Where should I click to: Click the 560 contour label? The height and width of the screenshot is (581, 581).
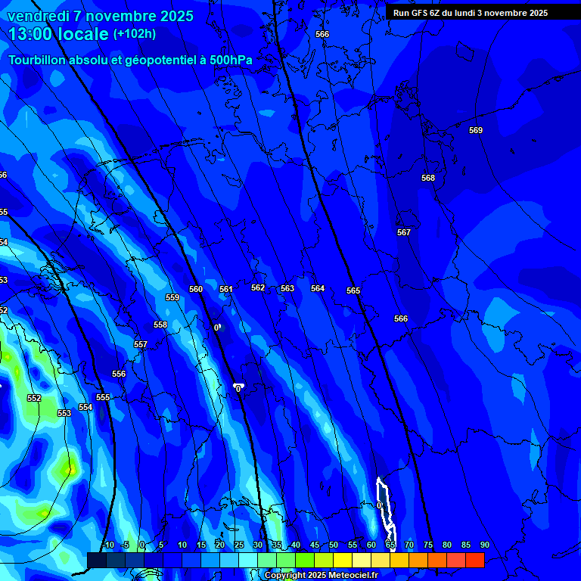(x=196, y=290)
